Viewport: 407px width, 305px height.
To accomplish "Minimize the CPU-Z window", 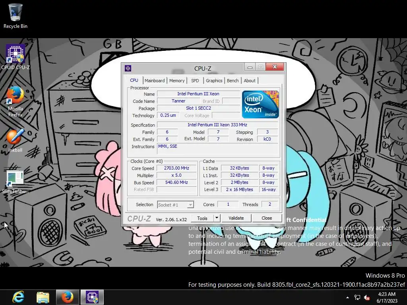I will pos(250,67).
